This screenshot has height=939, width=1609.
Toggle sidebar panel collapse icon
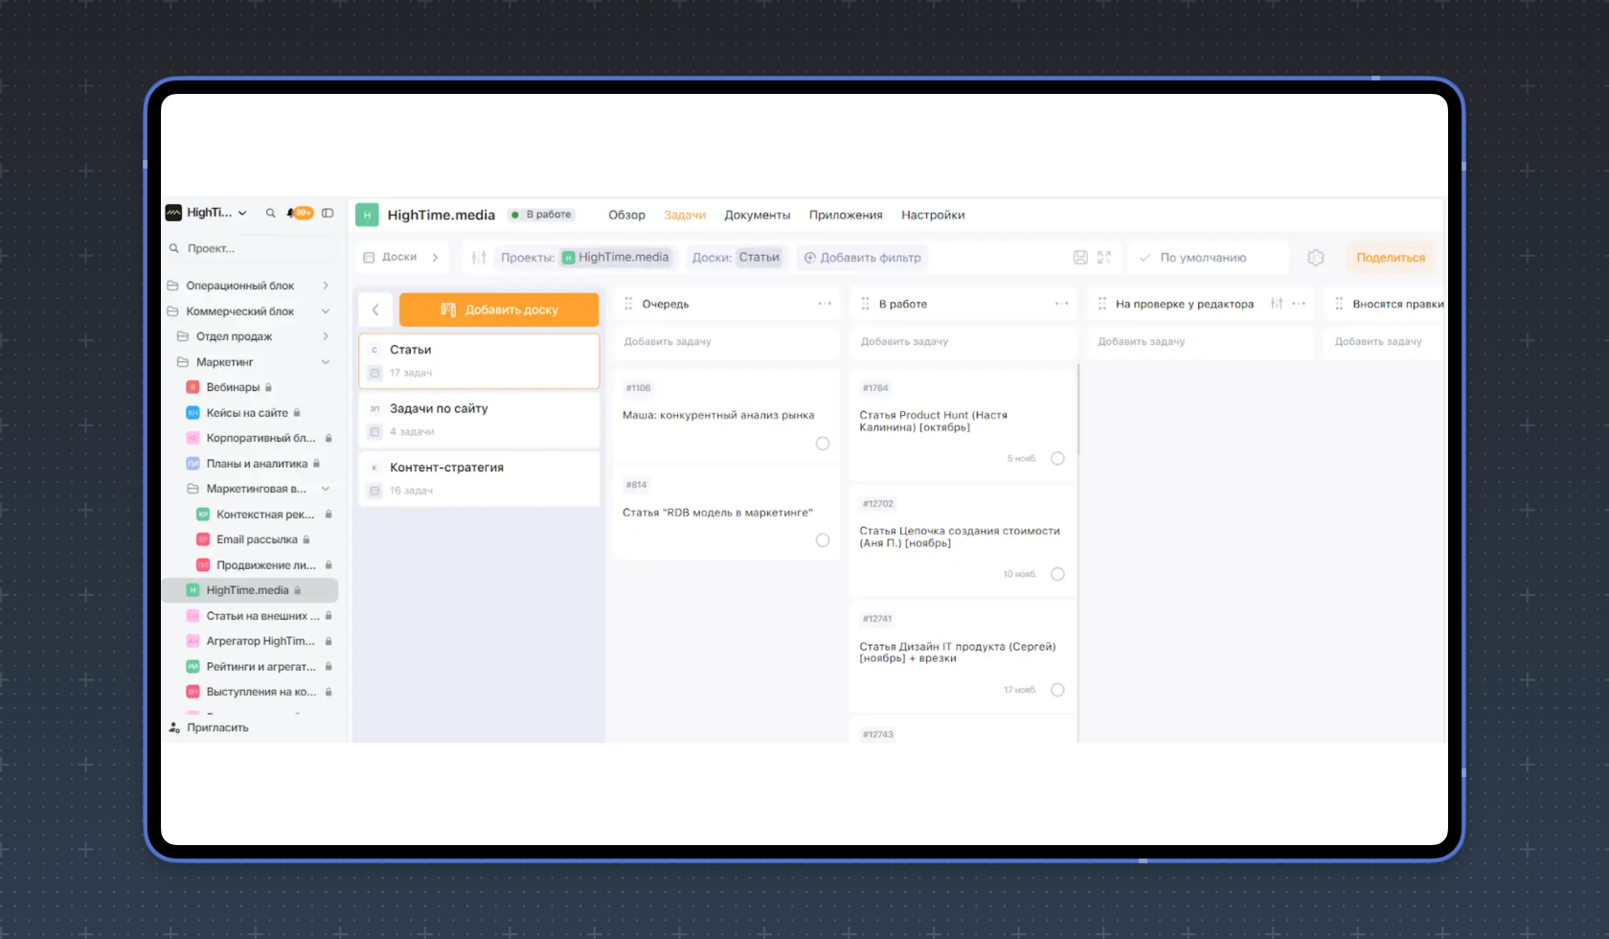pyautogui.click(x=328, y=213)
